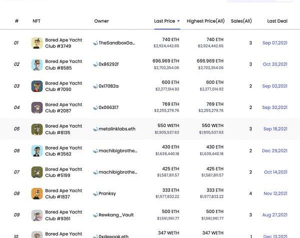
Task: Open Bored Ape #2087 avatar icon
Action: 37,107
